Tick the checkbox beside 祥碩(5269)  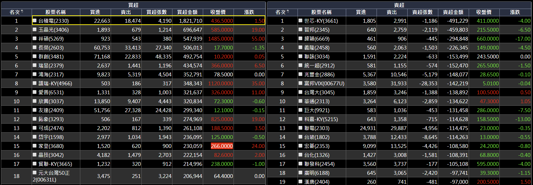35,38
